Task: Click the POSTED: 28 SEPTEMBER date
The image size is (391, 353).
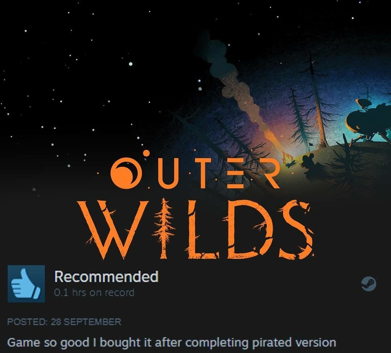Action: click(64, 322)
